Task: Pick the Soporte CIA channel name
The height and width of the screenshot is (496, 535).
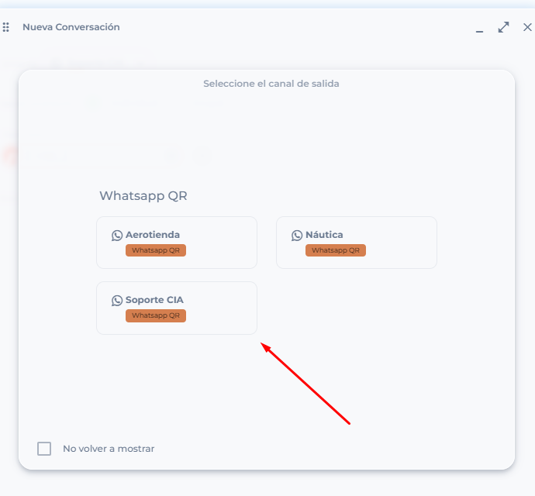Action: 154,300
